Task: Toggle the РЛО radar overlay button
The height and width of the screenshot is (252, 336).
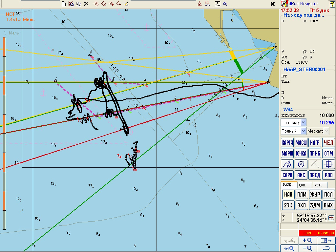Action: [x=328, y=175]
